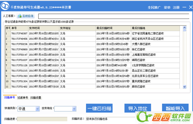193x124 pixels.
Task: Click the long text field beside 在线咨询
Action: coord(114,16)
